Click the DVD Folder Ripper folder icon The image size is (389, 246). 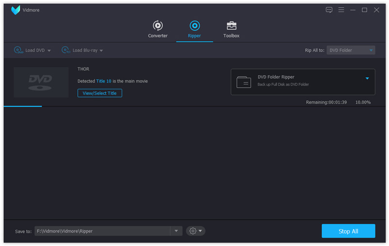(x=244, y=82)
